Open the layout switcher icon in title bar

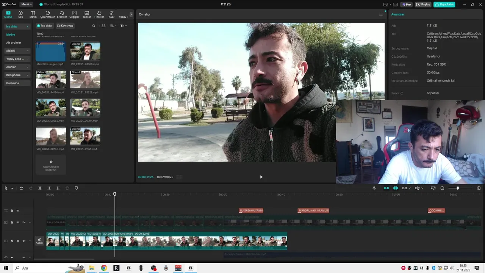386,5
